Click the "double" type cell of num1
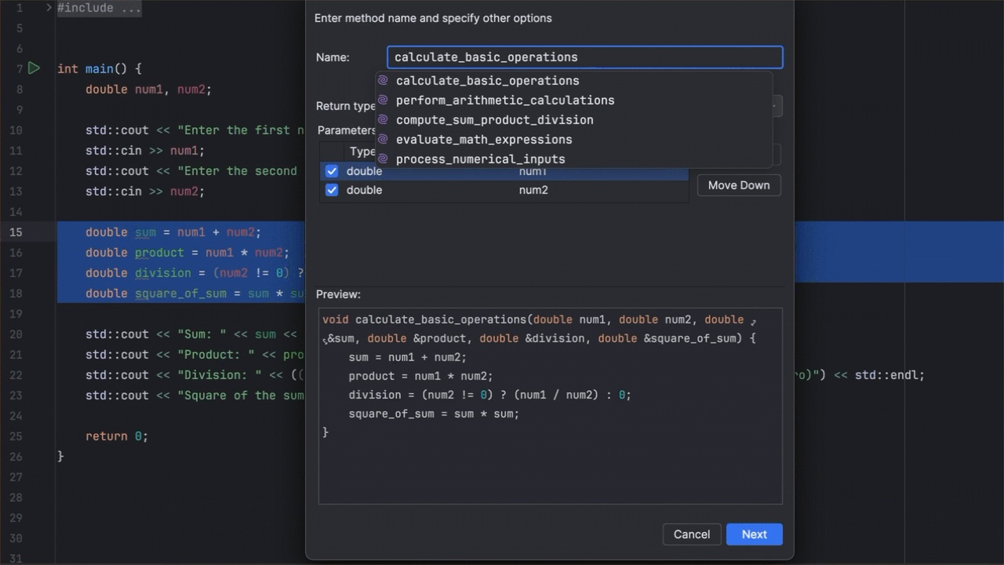 [364, 171]
